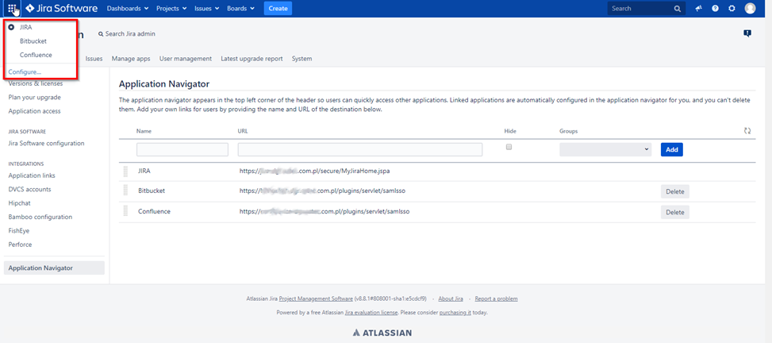772x343 pixels.
Task: Click the application switcher grid icon
Action: [12, 9]
